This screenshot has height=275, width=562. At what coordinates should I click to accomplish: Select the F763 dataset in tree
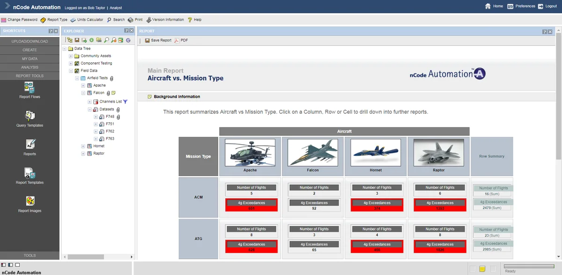tap(110, 139)
